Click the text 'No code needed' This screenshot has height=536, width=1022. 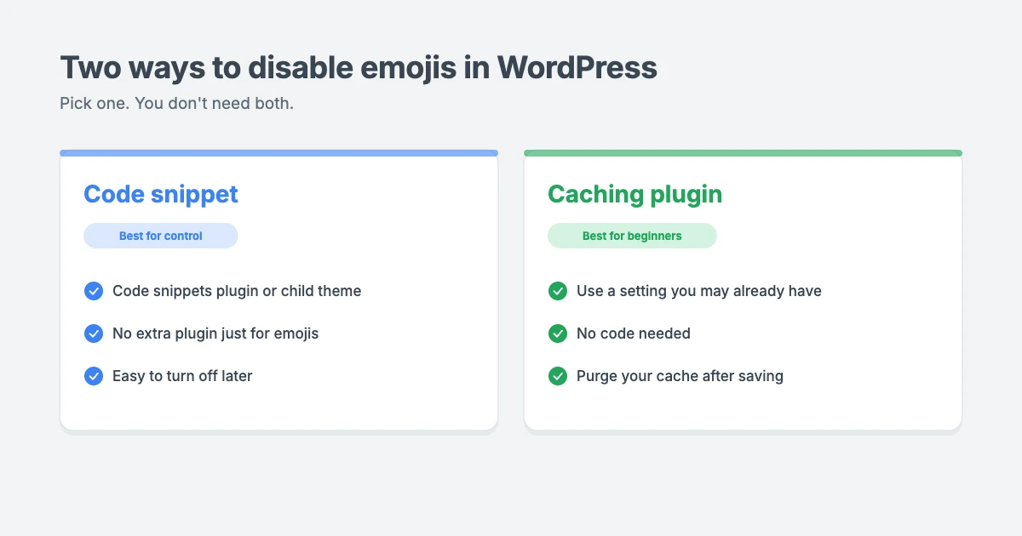coord(634,334)
